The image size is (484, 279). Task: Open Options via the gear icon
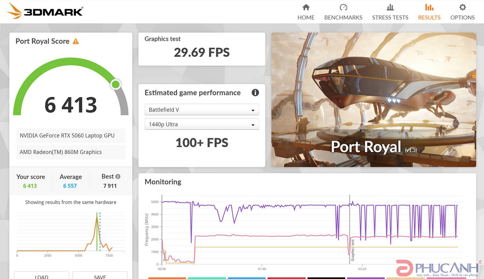coord(462,7)
